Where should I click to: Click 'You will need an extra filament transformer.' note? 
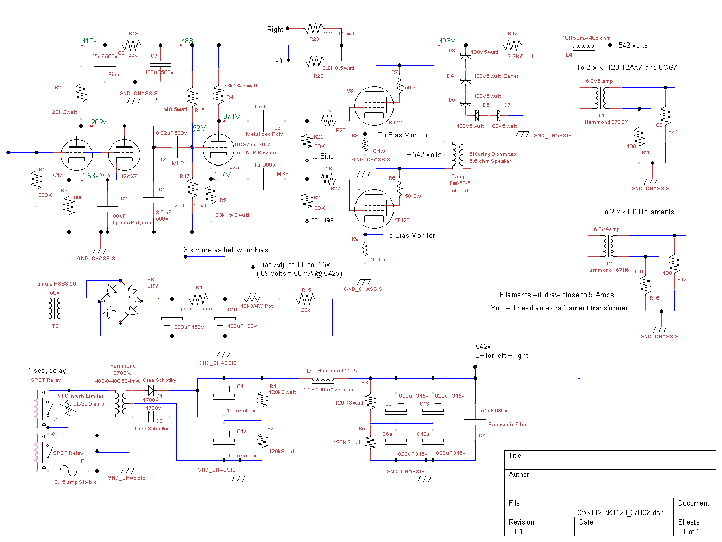[560, 308]
